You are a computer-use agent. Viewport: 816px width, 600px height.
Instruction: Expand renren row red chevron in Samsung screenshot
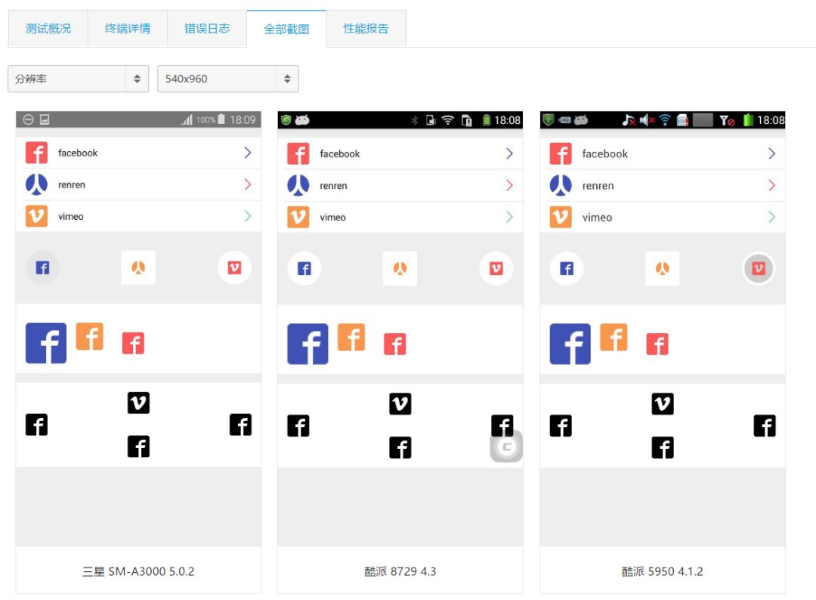248,184
